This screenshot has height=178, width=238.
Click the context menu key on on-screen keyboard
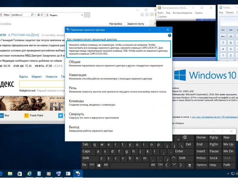click(x=190, y=165)
